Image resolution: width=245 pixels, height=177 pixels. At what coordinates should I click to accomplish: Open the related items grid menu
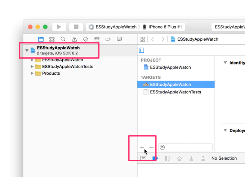pyautogui.click(x=142, y=39)
